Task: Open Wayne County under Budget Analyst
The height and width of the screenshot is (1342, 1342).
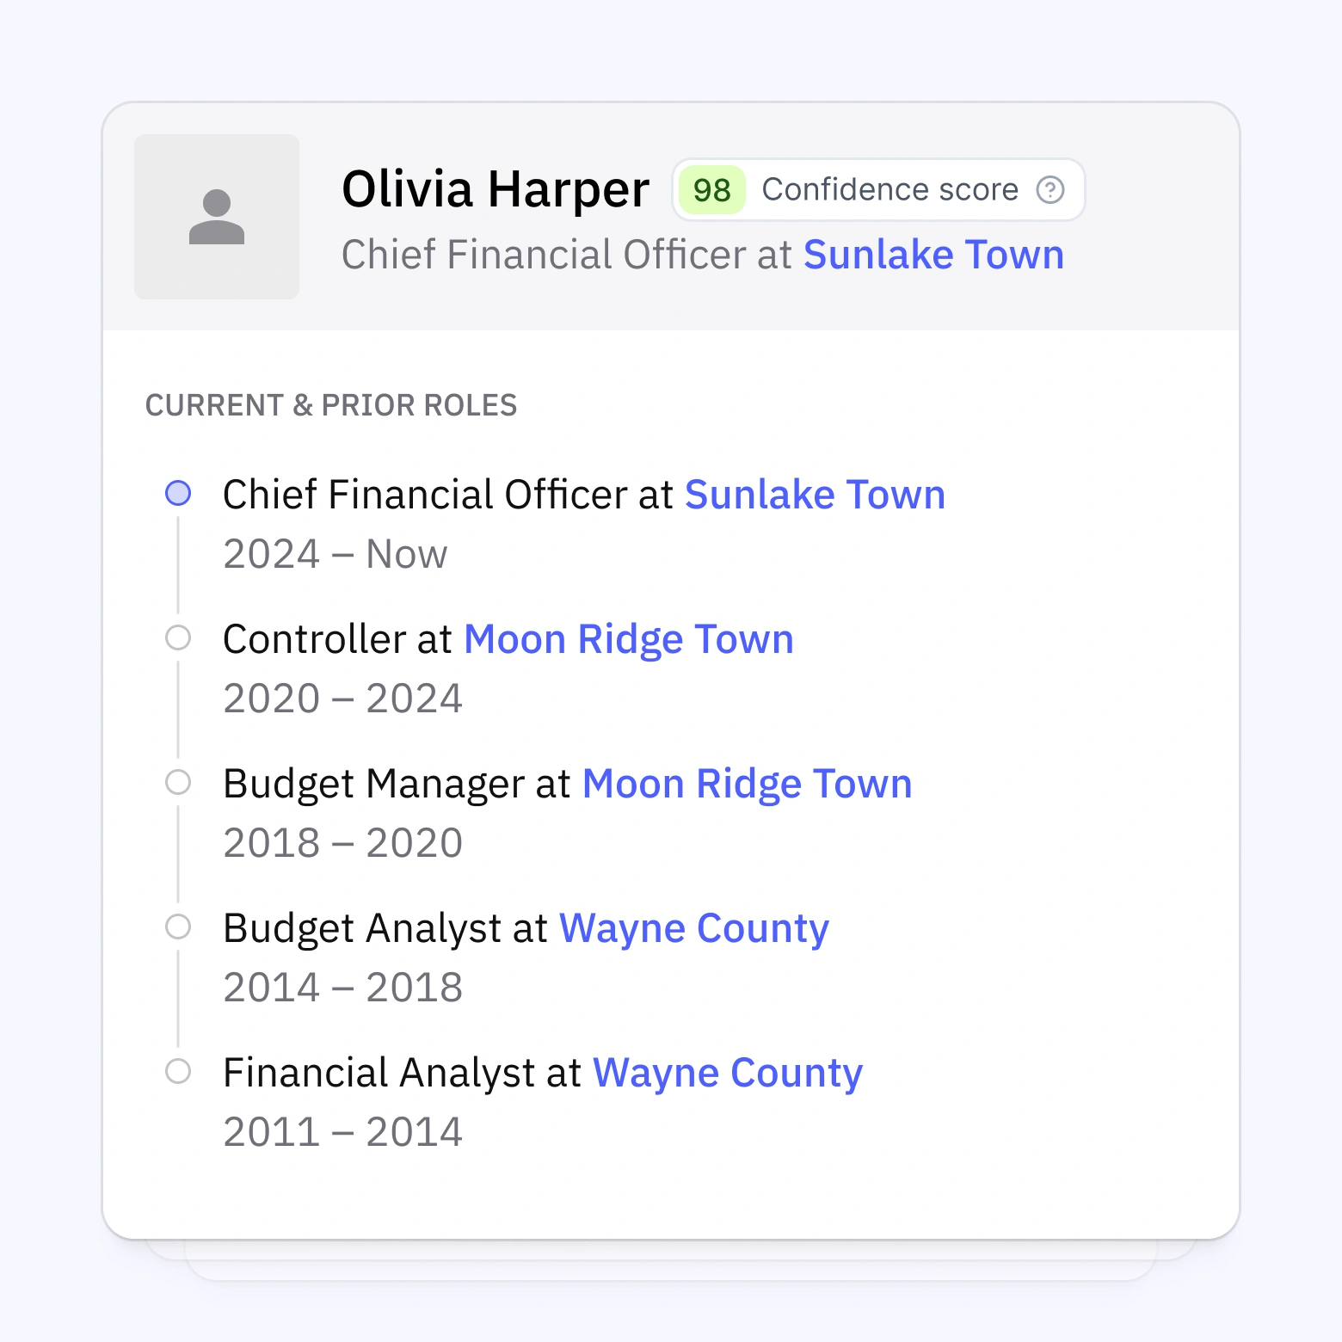Action: 693,927
